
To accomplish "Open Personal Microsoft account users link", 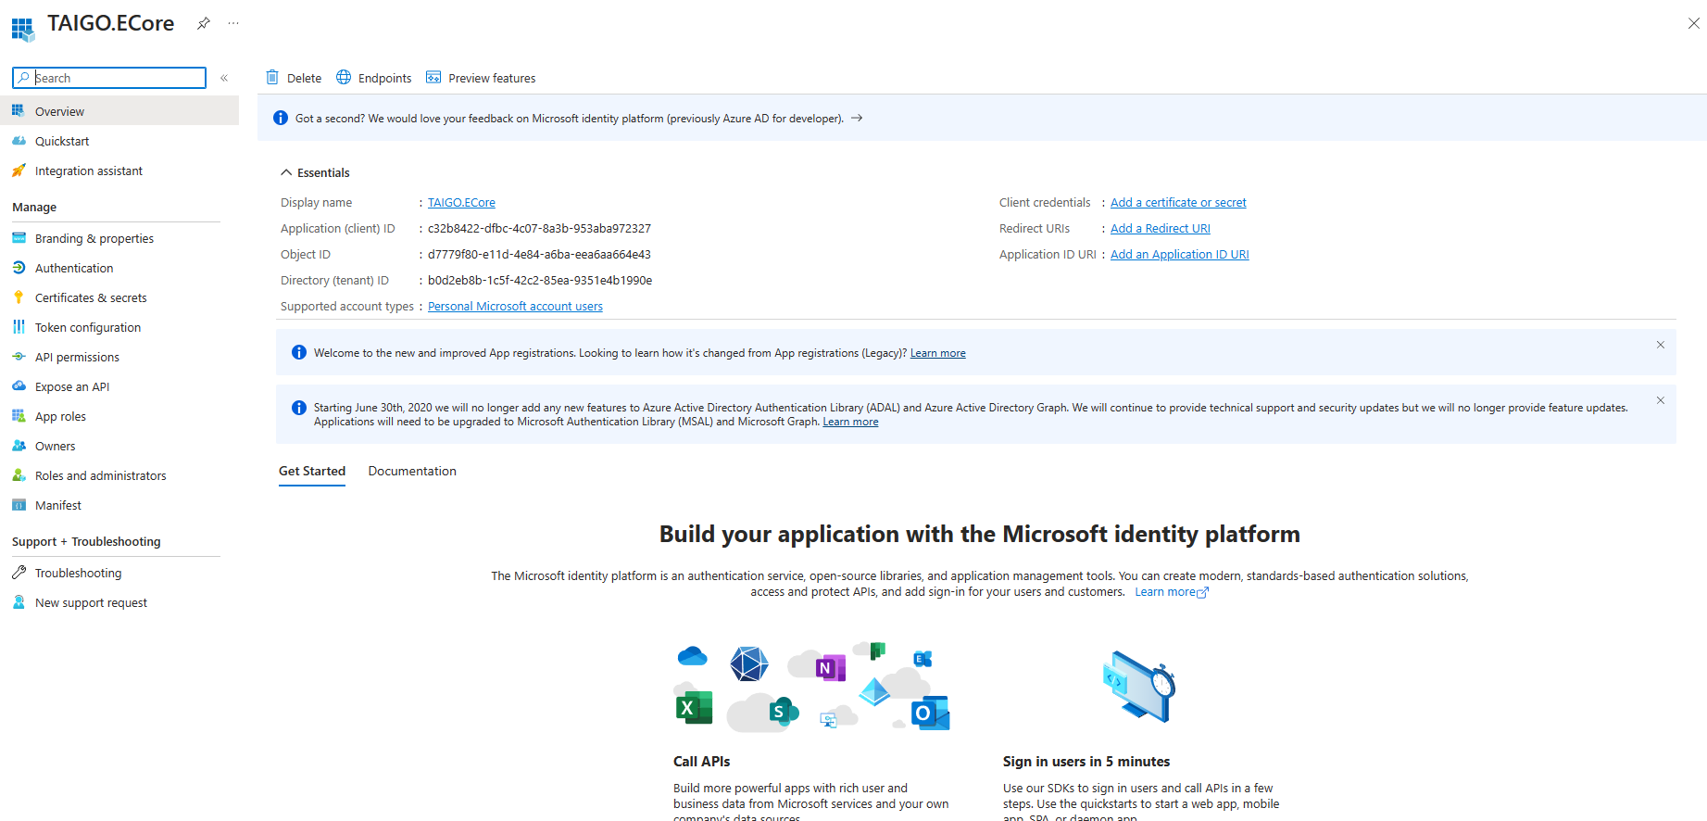I will (515, 307).
